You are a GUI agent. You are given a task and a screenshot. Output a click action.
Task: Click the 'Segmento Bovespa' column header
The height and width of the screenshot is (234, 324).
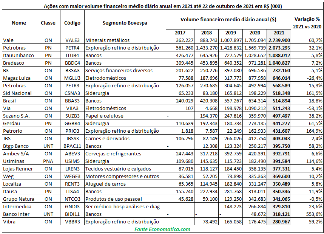125,23
